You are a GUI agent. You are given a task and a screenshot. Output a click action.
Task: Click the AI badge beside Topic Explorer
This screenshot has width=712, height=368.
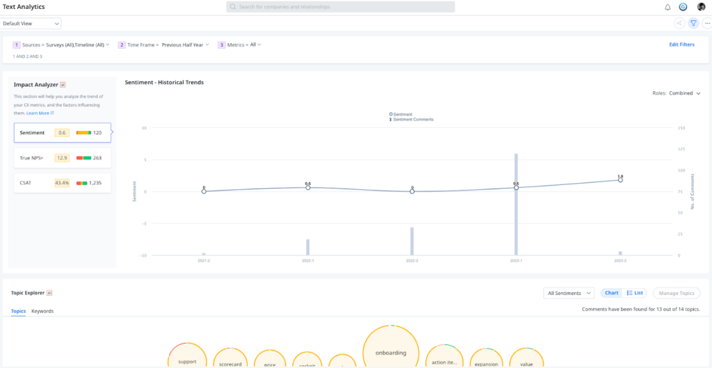coord(49,293)
